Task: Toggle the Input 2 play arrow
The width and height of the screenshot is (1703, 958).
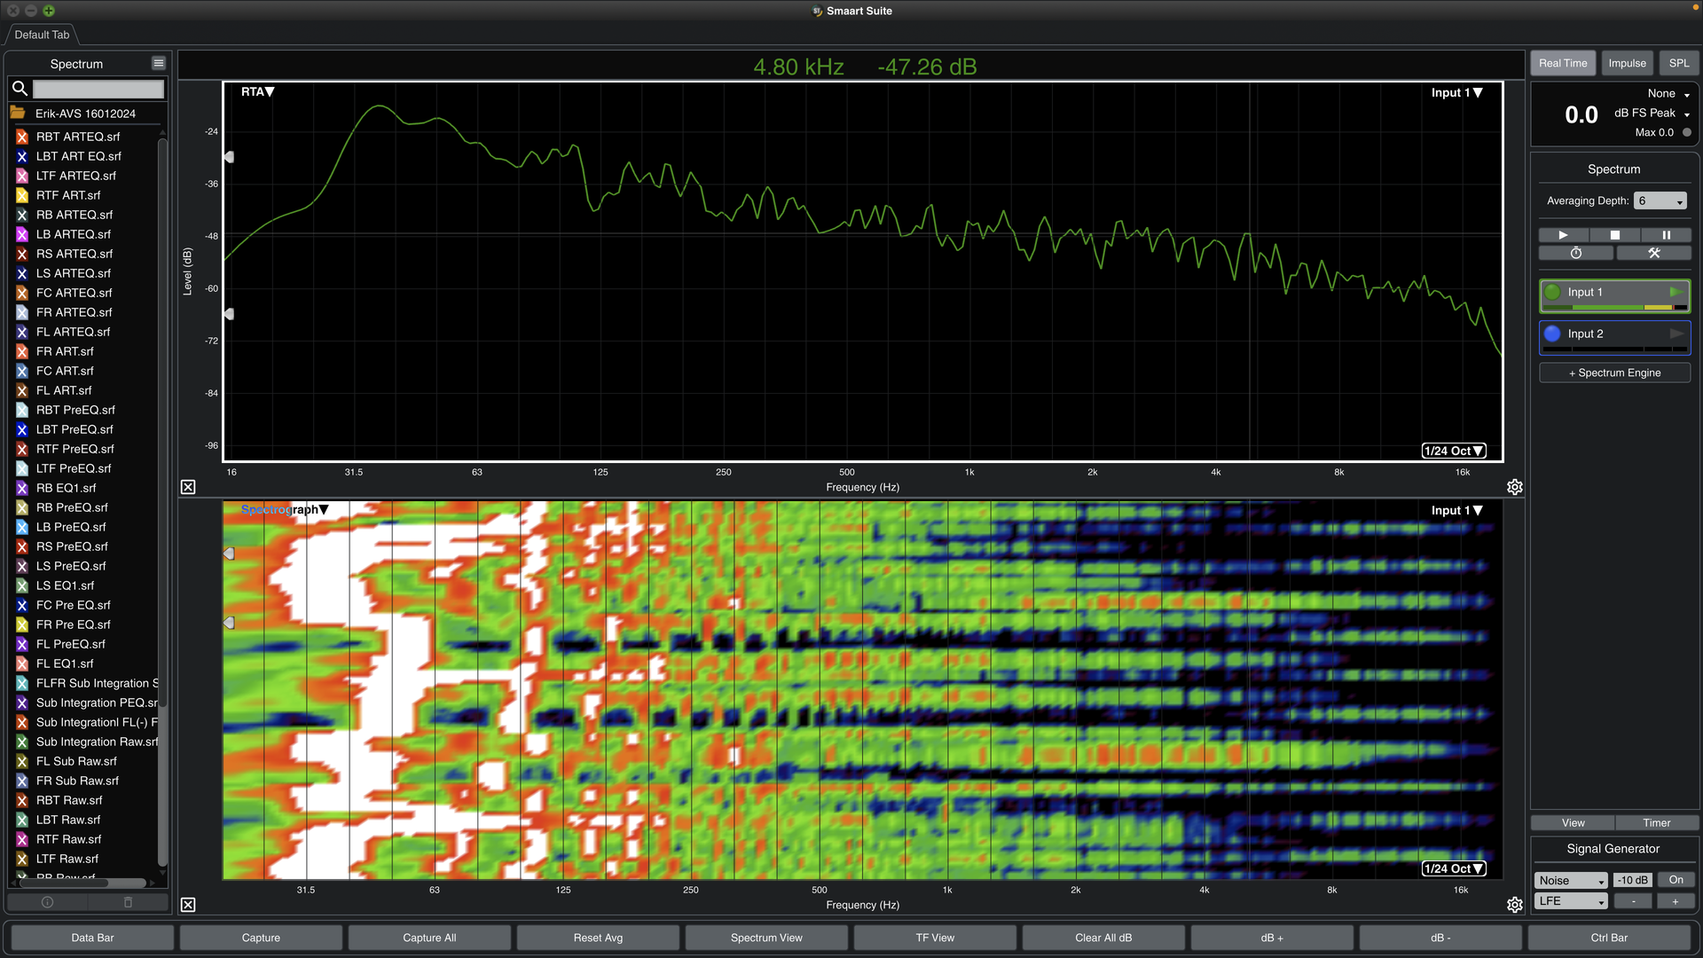Action: (x=1676, y=334)
